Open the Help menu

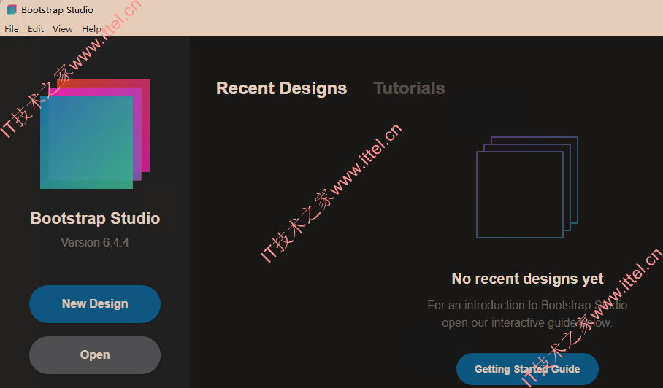pos(91,28)
